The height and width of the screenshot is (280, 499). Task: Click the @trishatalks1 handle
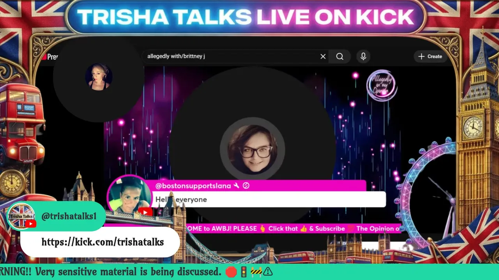tap(69, 216)
